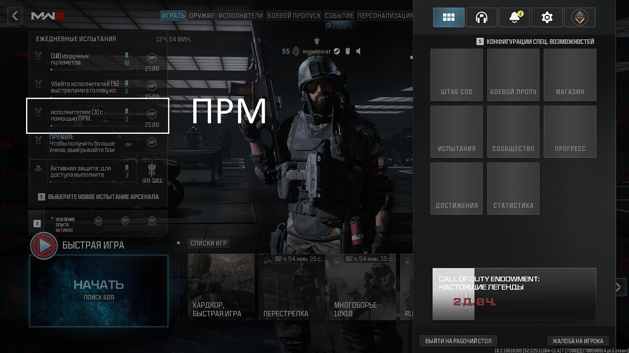The width and height of the screenshot is (629, 353).
Task: Select the СОБЫТИЕ tab
Action: (339, 16)
